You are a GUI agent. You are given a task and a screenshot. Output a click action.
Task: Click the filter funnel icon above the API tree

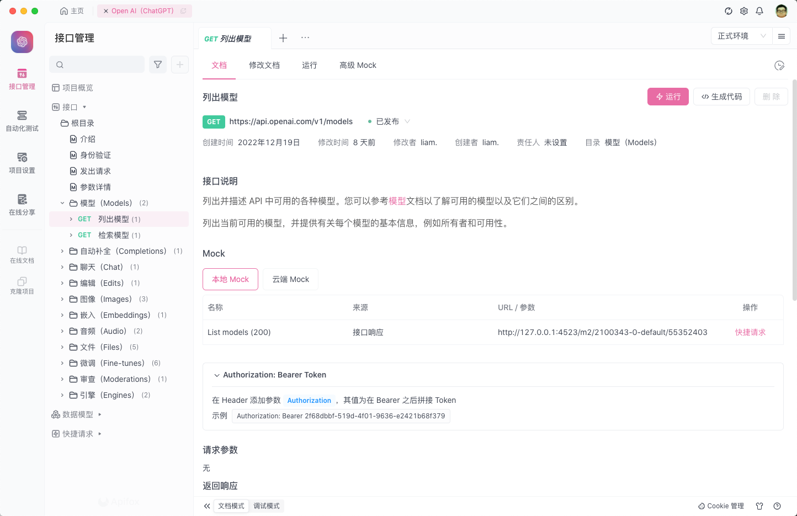[x=157, y=65]
